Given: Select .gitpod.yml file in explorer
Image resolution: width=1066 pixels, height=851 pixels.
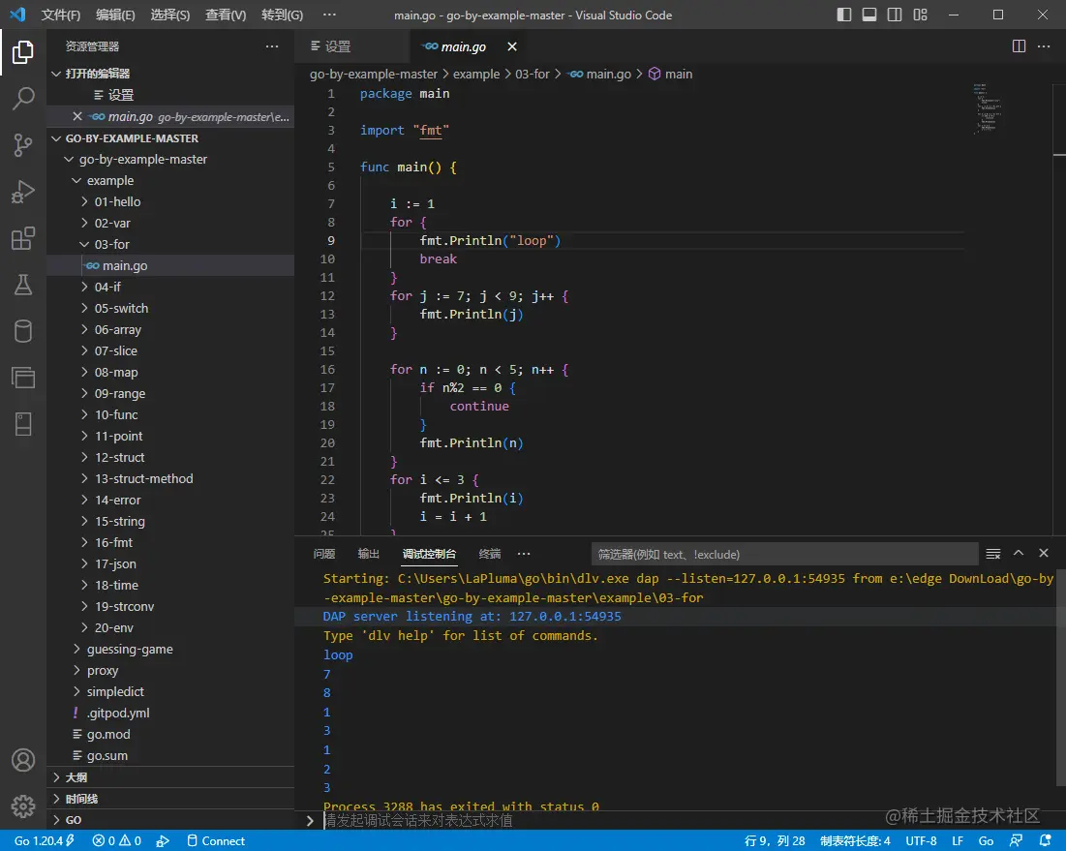Looking at the screenshot, I should (x=117, y=713).
